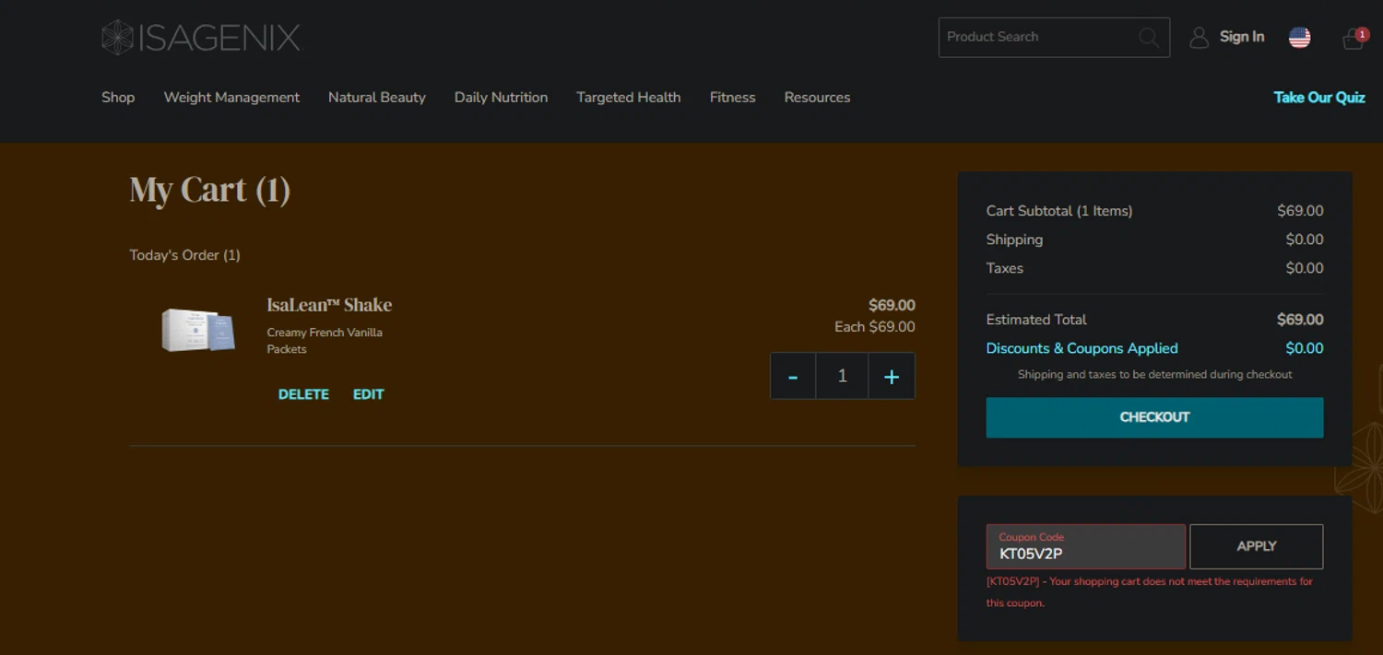Click the user profile icon
Viewport: 1383px width, 655px height.
pos(1199,38)
